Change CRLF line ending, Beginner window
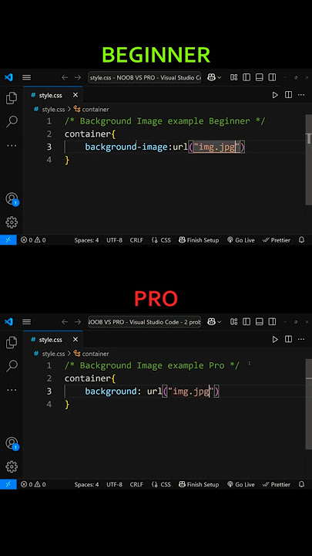 (x=136, y=240)
